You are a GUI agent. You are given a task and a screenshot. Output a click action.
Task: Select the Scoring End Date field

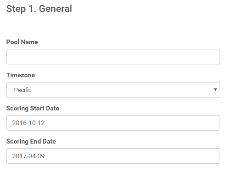coord(113,156)
